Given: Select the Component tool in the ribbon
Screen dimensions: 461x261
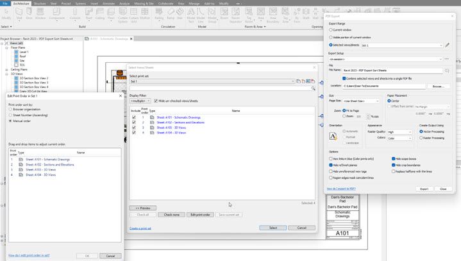Looking at the screenshot, I should [56, 13].
